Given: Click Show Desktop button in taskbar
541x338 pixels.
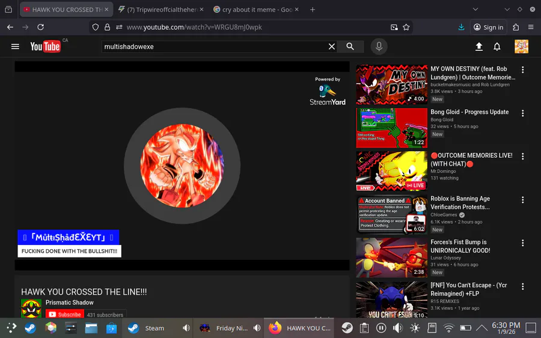Looking at the screenshot, I should tap(531, 328).
